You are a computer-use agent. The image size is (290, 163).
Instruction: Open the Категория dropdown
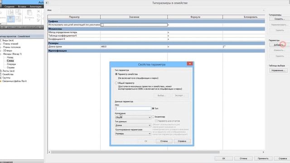133,117
